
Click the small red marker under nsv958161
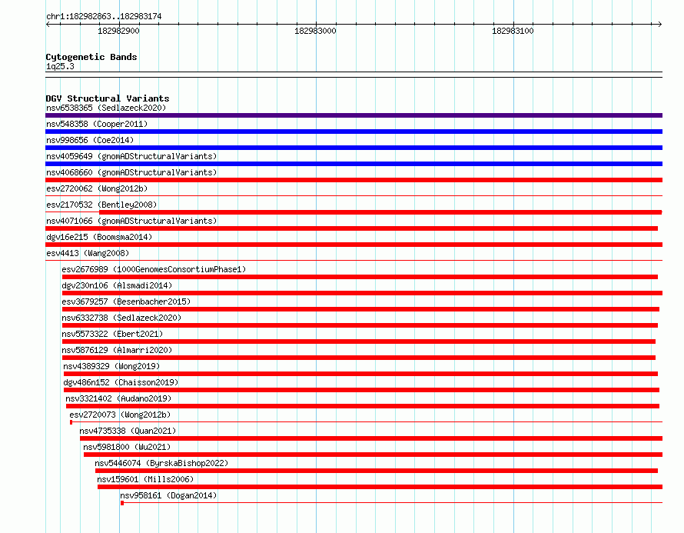tap(122, 503)
